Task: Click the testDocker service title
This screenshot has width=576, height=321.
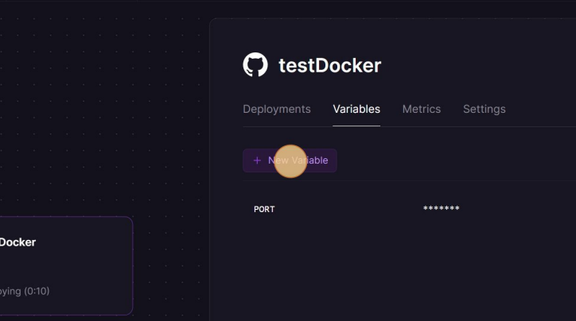Action: pyautogui.click(x=330, y=65)
